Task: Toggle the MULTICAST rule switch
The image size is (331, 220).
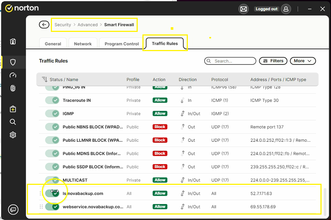Action: pos(52,180)
